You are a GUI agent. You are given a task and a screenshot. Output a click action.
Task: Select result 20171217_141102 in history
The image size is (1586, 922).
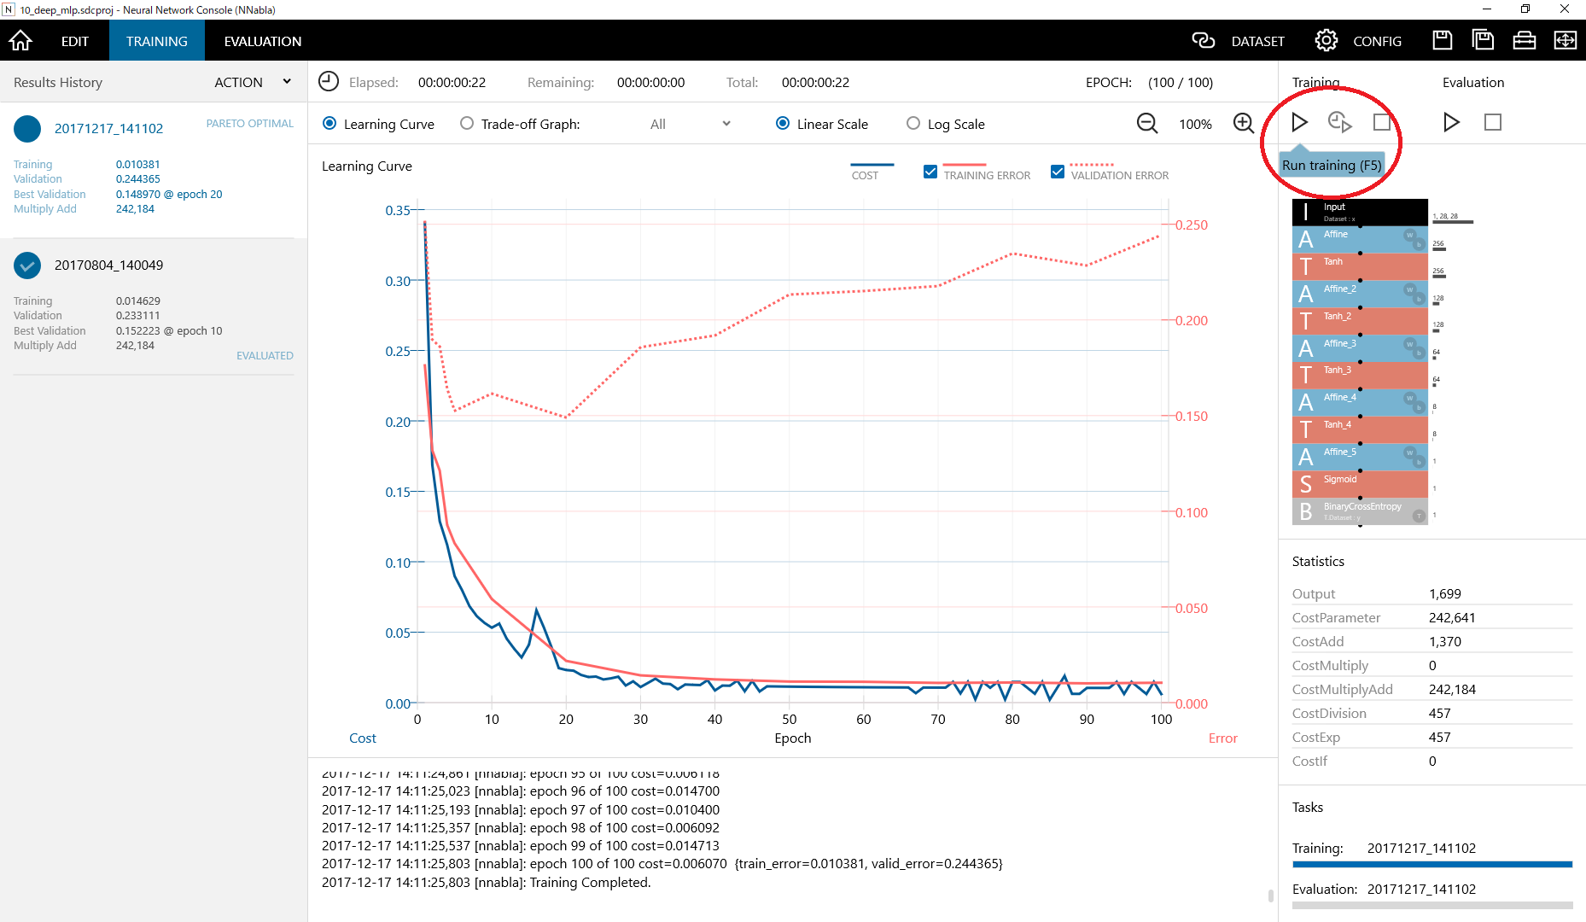pos(108,129)
